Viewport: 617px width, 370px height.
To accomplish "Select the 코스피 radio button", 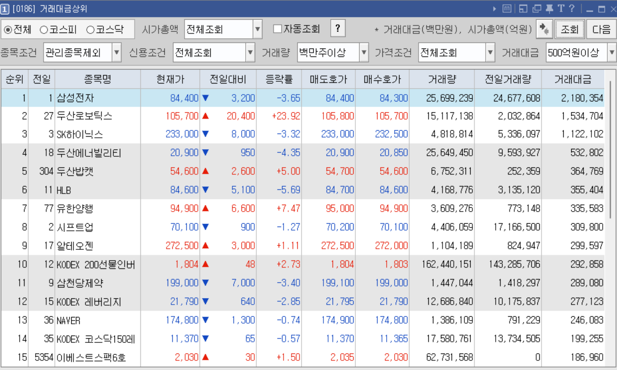I will 44,30.
